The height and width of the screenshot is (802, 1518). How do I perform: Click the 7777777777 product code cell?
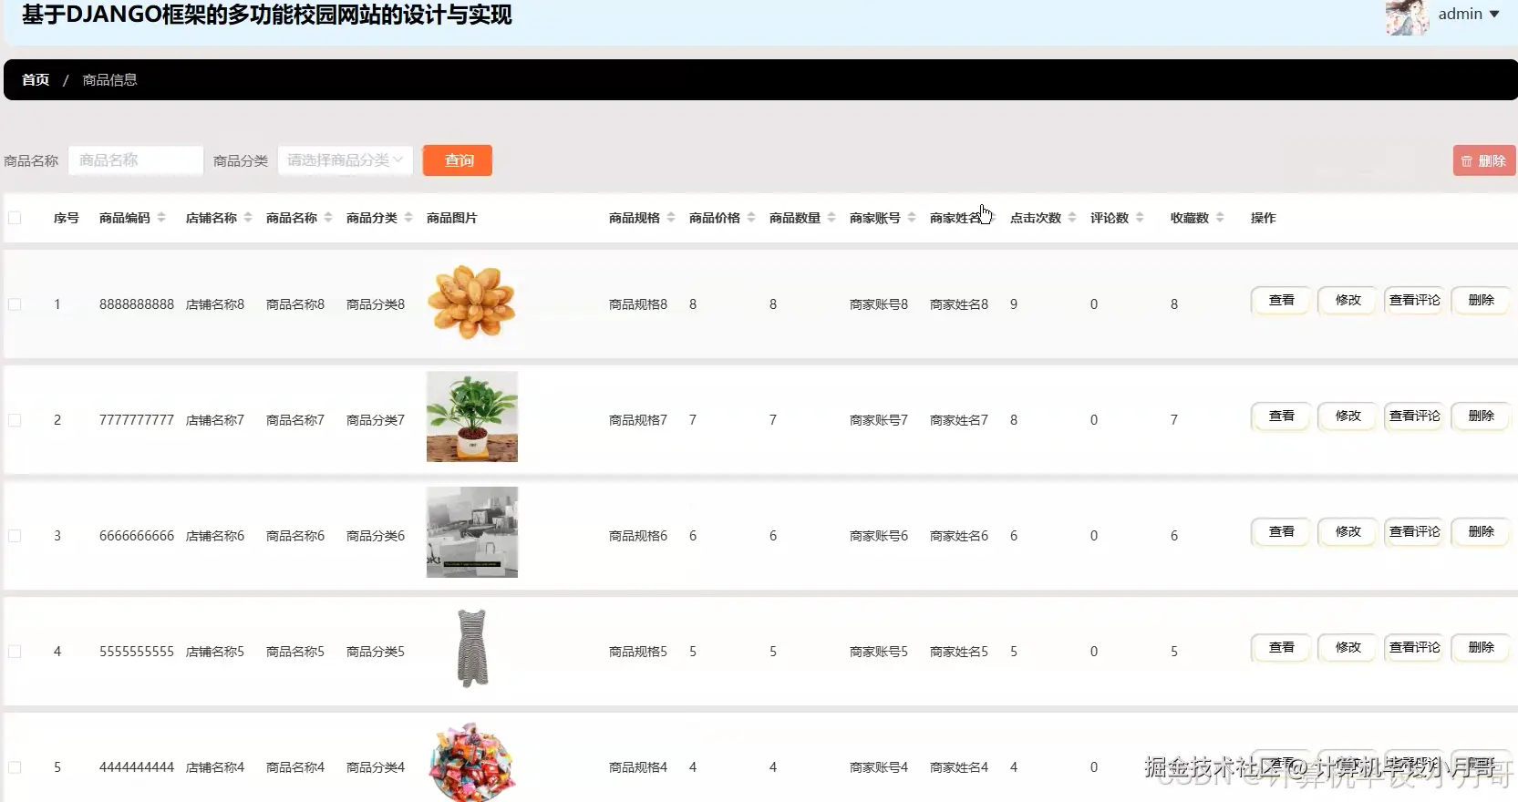(x=137, y=420)
